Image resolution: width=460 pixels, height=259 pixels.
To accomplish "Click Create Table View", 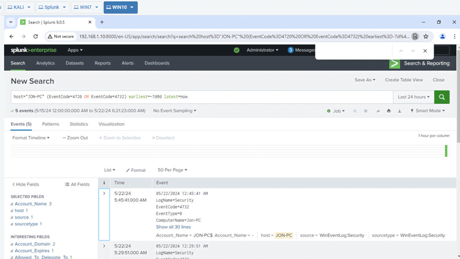I will click(404, 80).
